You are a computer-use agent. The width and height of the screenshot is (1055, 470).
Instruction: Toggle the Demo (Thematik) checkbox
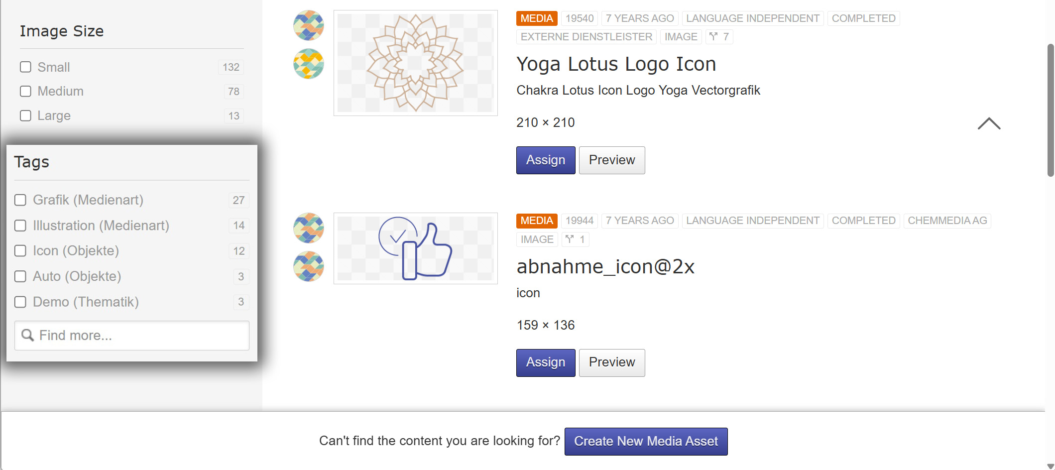[x=20, y=302]
